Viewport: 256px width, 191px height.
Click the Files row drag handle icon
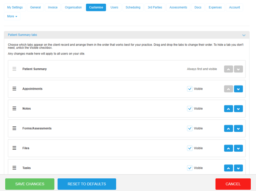point(14,148)
